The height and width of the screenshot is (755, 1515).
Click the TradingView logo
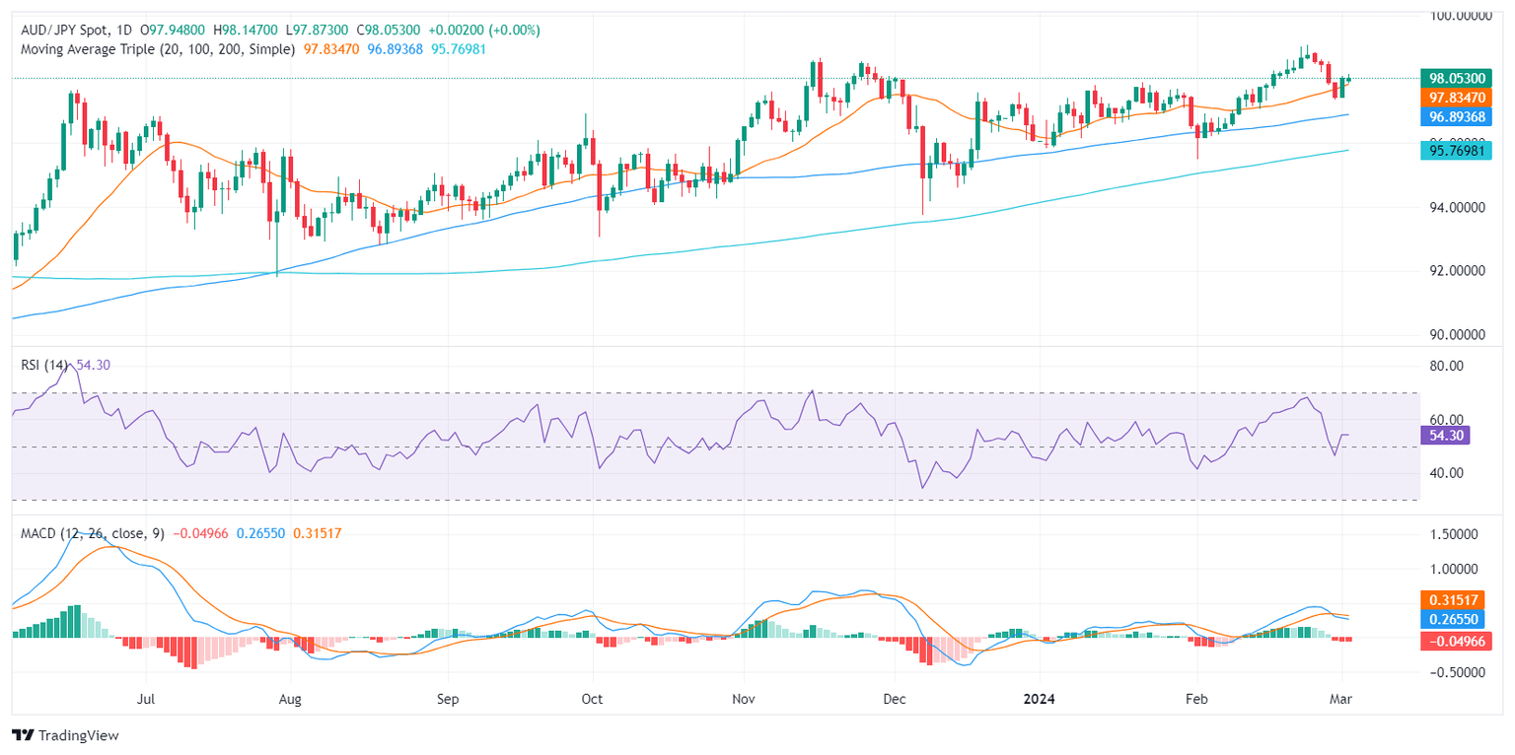point(64,735)
